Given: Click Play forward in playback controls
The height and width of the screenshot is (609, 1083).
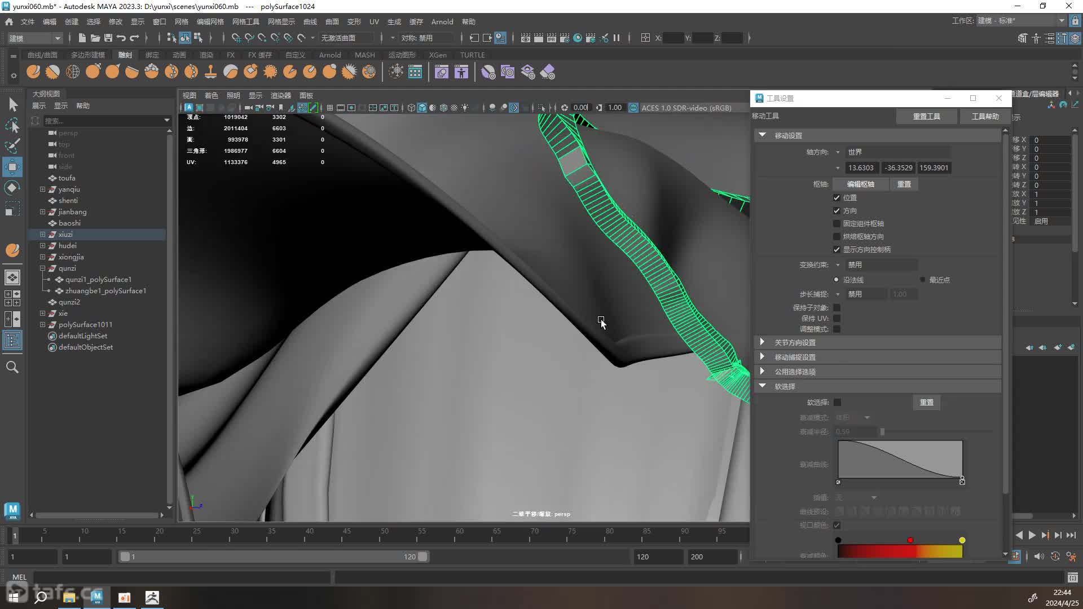Looking at the screenshot, I should 1032,535.
